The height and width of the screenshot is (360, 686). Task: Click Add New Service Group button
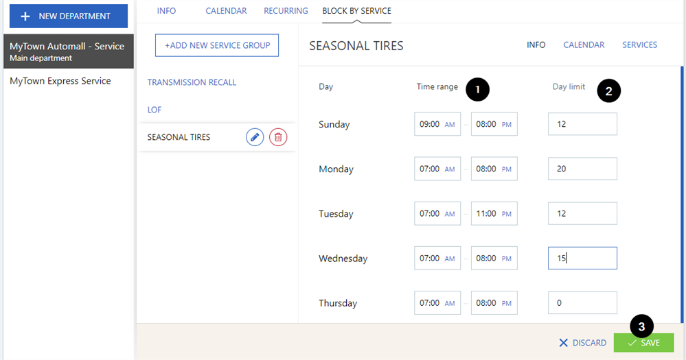[x=217, y=45]
